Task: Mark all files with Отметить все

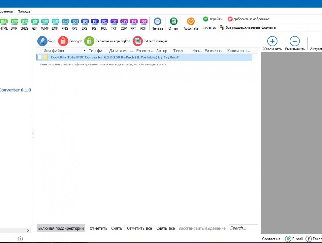Action: click(139, 228)
